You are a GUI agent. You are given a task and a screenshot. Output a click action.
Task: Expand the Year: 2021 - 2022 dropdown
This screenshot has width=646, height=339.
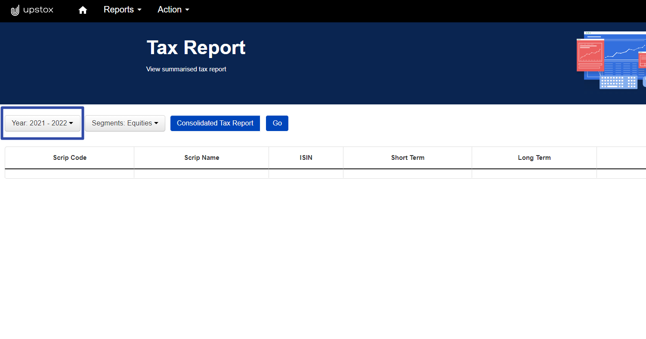(x=43, y=123)
